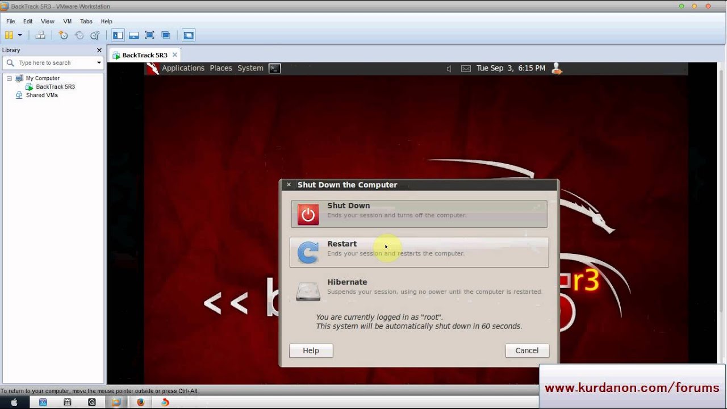The image size is (727, 409).
Task: Click the mail envelope icon in panel
Action: tap(466, 69)
